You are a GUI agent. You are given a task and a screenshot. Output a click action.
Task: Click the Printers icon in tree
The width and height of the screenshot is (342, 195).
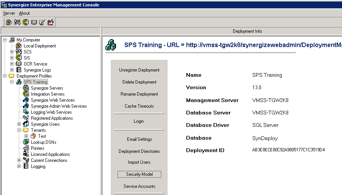[26, 148]
